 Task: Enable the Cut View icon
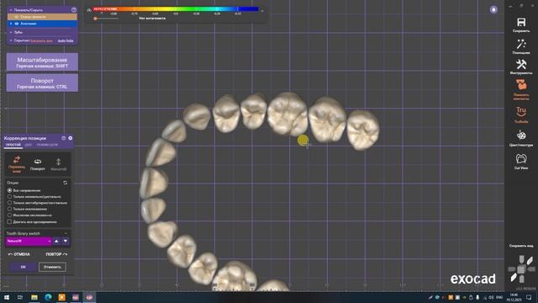(521, 158)
